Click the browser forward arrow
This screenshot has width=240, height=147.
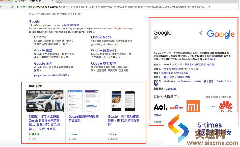(7, 7)
